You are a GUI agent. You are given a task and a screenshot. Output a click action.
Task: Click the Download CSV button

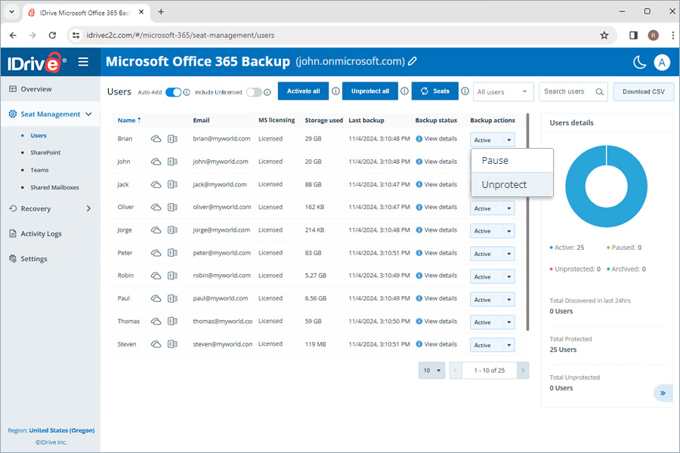tap(643, 92)
